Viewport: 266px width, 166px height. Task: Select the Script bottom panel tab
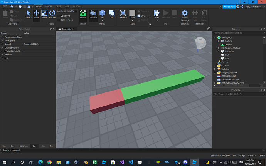pyautogui.click(x=24, y=146)
